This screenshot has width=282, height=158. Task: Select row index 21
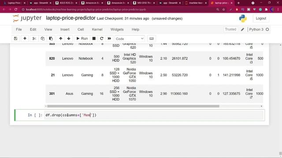tap(53, 75)
